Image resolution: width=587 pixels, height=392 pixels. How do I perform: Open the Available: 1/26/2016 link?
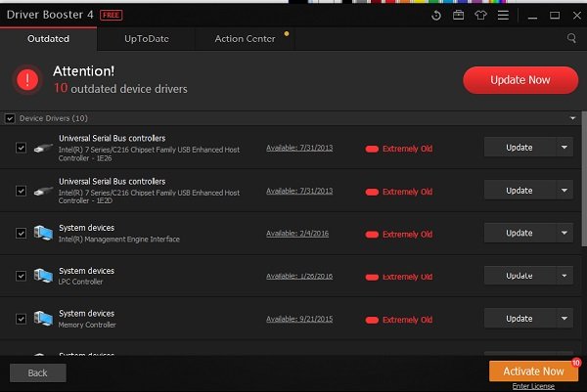coord(299,276)
